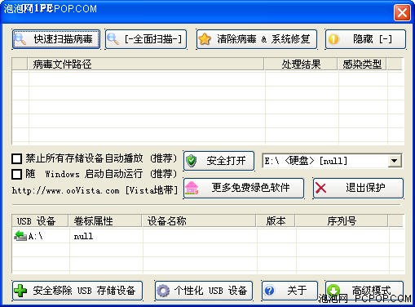Click the magnifier icon on 全面扫描 button

pos(113,39)
